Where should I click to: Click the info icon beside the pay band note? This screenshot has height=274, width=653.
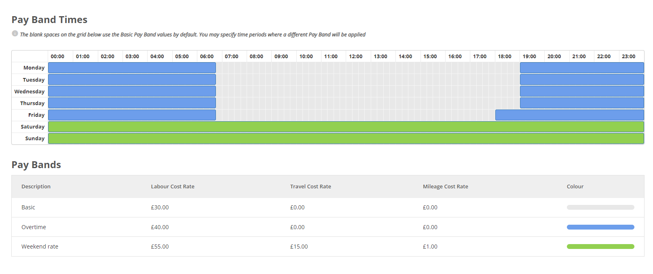(x=15, y=34)
